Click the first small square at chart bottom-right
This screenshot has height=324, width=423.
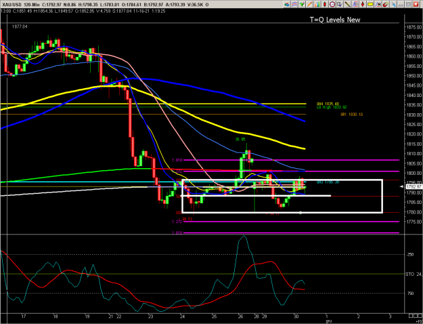pos(411,316)
